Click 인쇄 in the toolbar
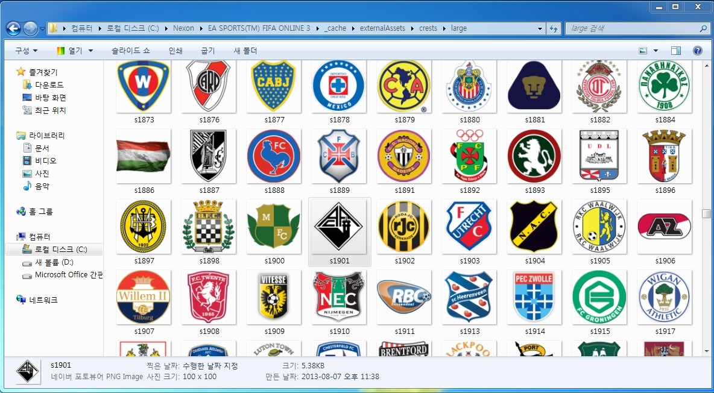Viewport: 714px width, 393px height. [x=175, y=51]
